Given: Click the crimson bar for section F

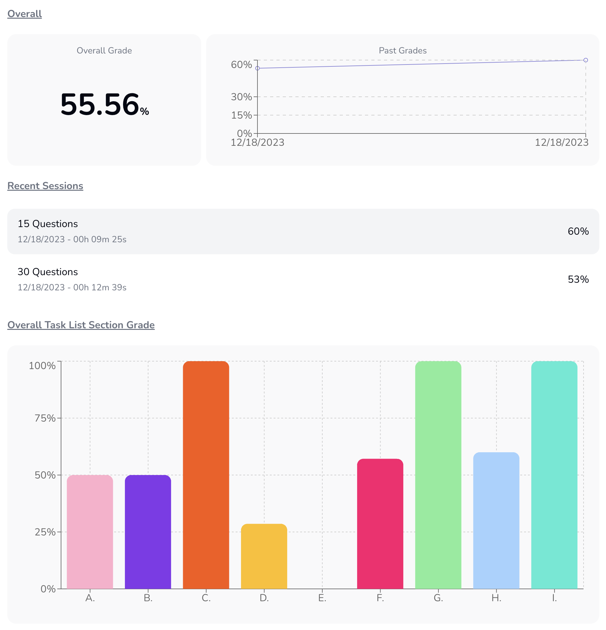Looking at the screenshot, I should point(380,524).
